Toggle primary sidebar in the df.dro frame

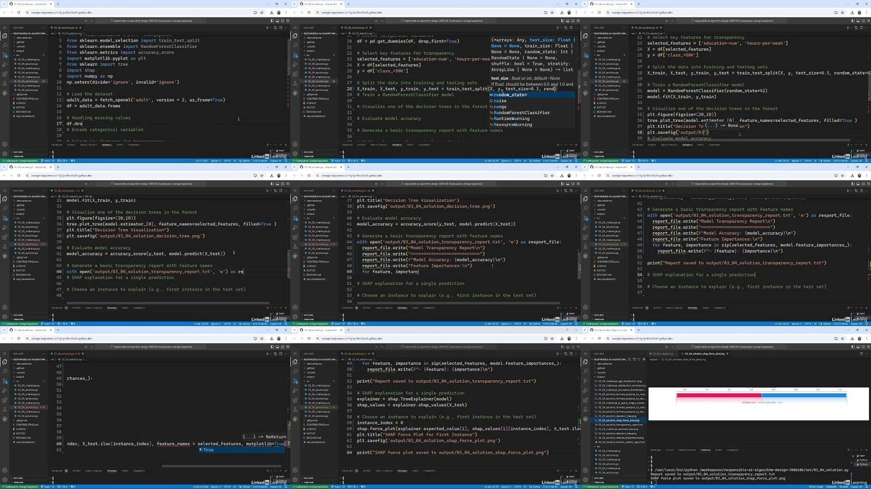[x=272, y=21]
